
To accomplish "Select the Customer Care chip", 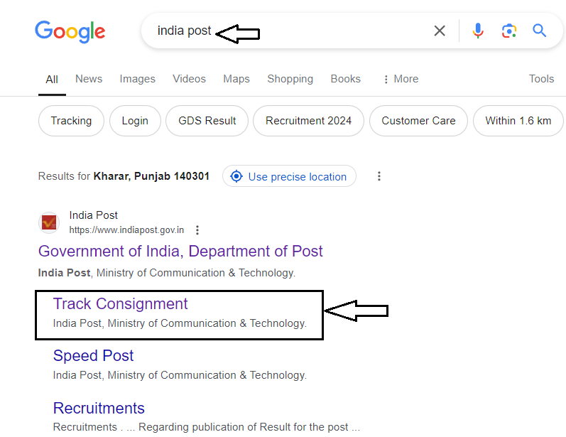I will [x=418, y=121].
